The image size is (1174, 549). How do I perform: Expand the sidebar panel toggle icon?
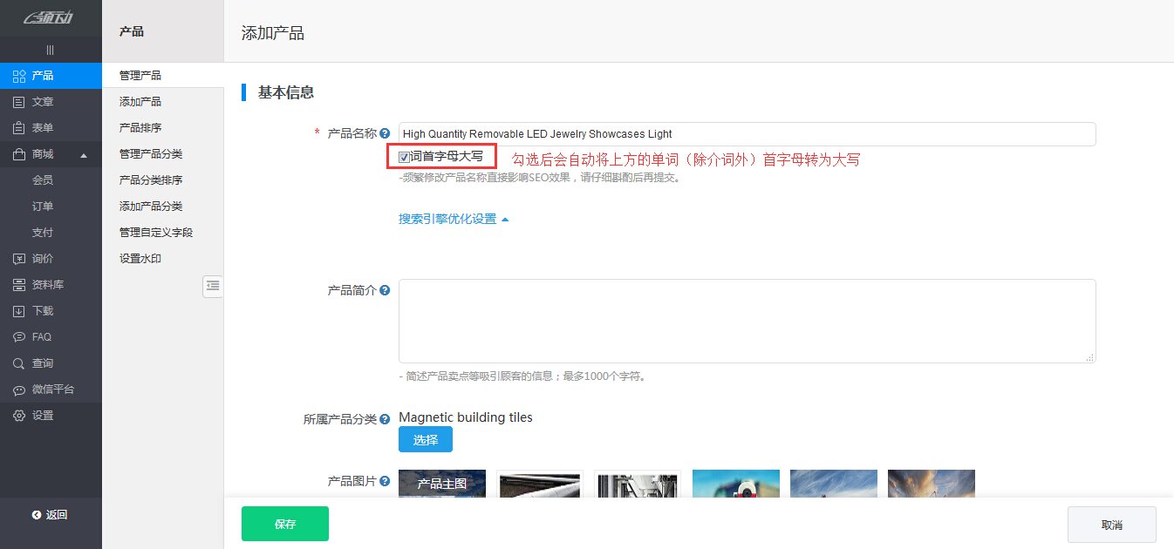(50, 50)
